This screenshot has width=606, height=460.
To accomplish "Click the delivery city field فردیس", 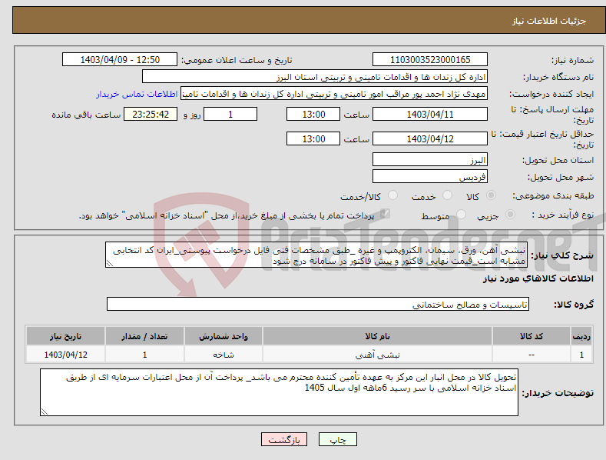I will [x=430, y=177].
